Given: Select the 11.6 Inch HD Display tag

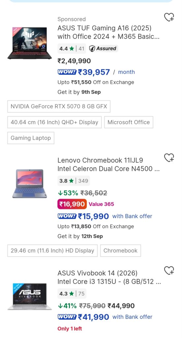Looking at the screenshot, I should pos(52,251).
